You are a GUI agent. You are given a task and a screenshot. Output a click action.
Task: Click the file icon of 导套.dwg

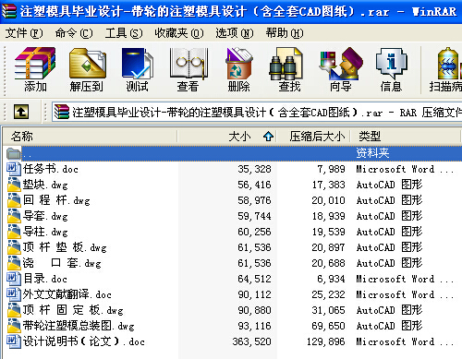pos(14,216)
